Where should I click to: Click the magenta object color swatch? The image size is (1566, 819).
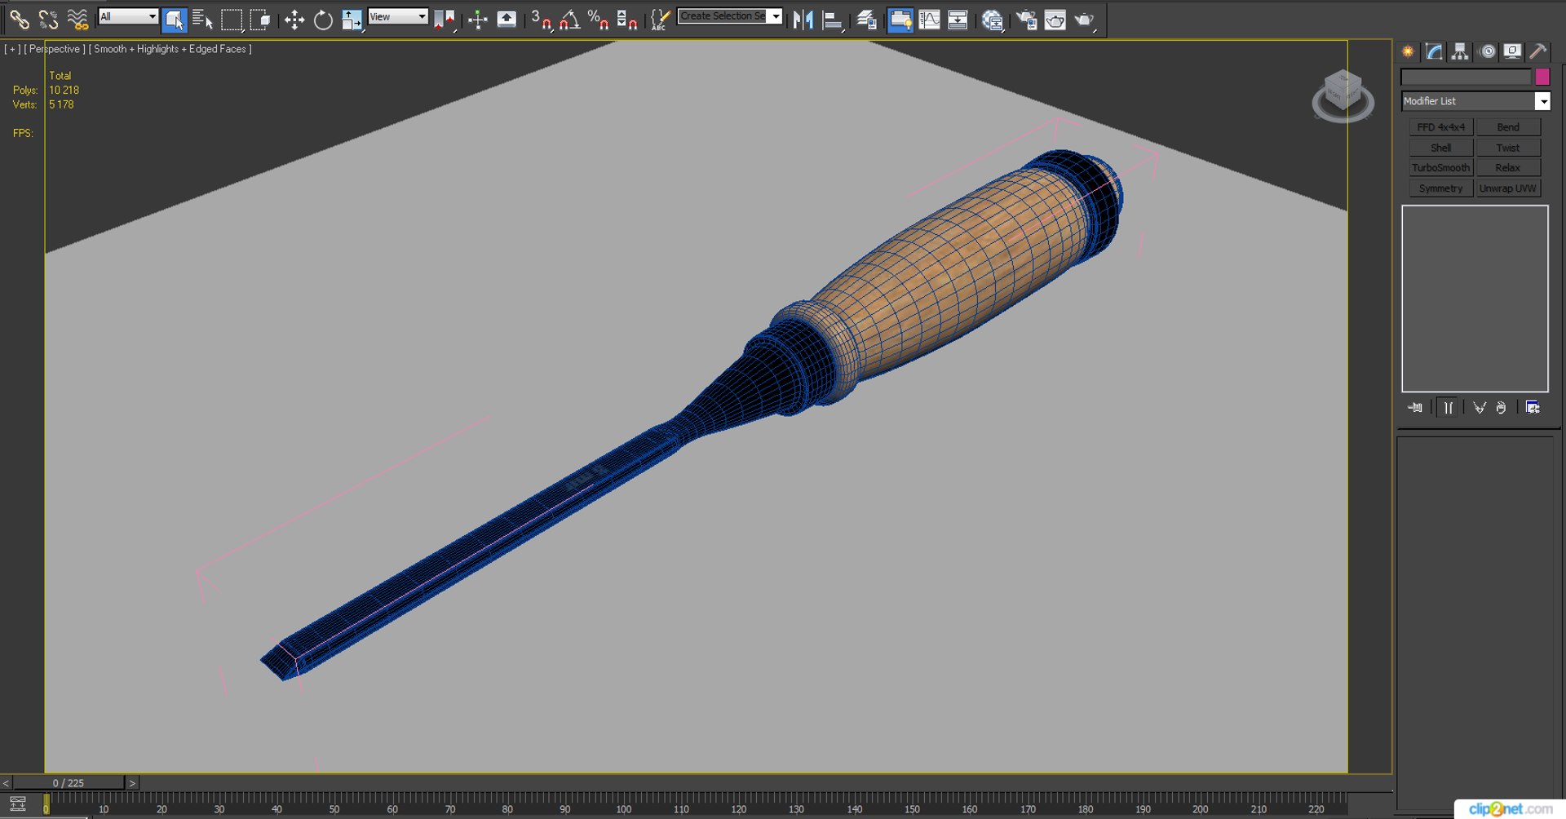(1542, 77)
